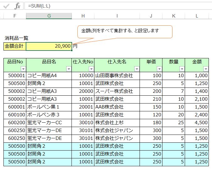Click the 消耗品一覧 title cell
212x170 pixels.
point(17,38)
